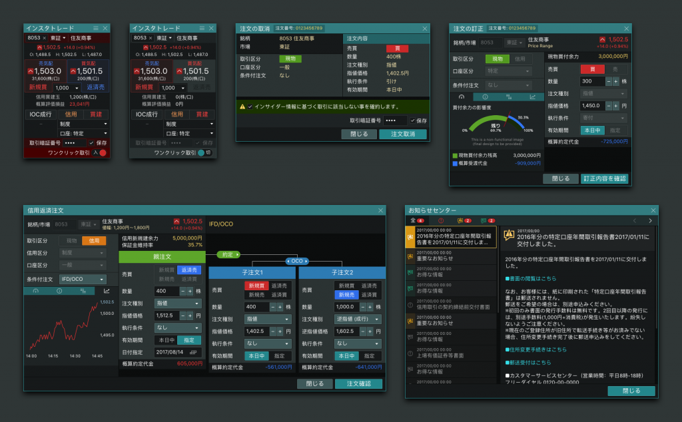Check the insider trading confirmation checkbox
Image resolution: width=682 pixels, height=422 pixels.
point(249,105)
